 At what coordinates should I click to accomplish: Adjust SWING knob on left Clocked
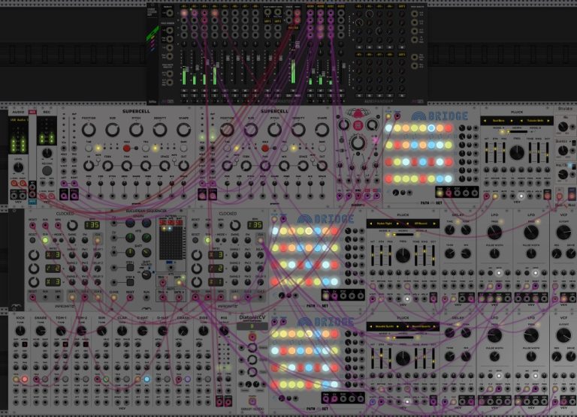(72, 240)
